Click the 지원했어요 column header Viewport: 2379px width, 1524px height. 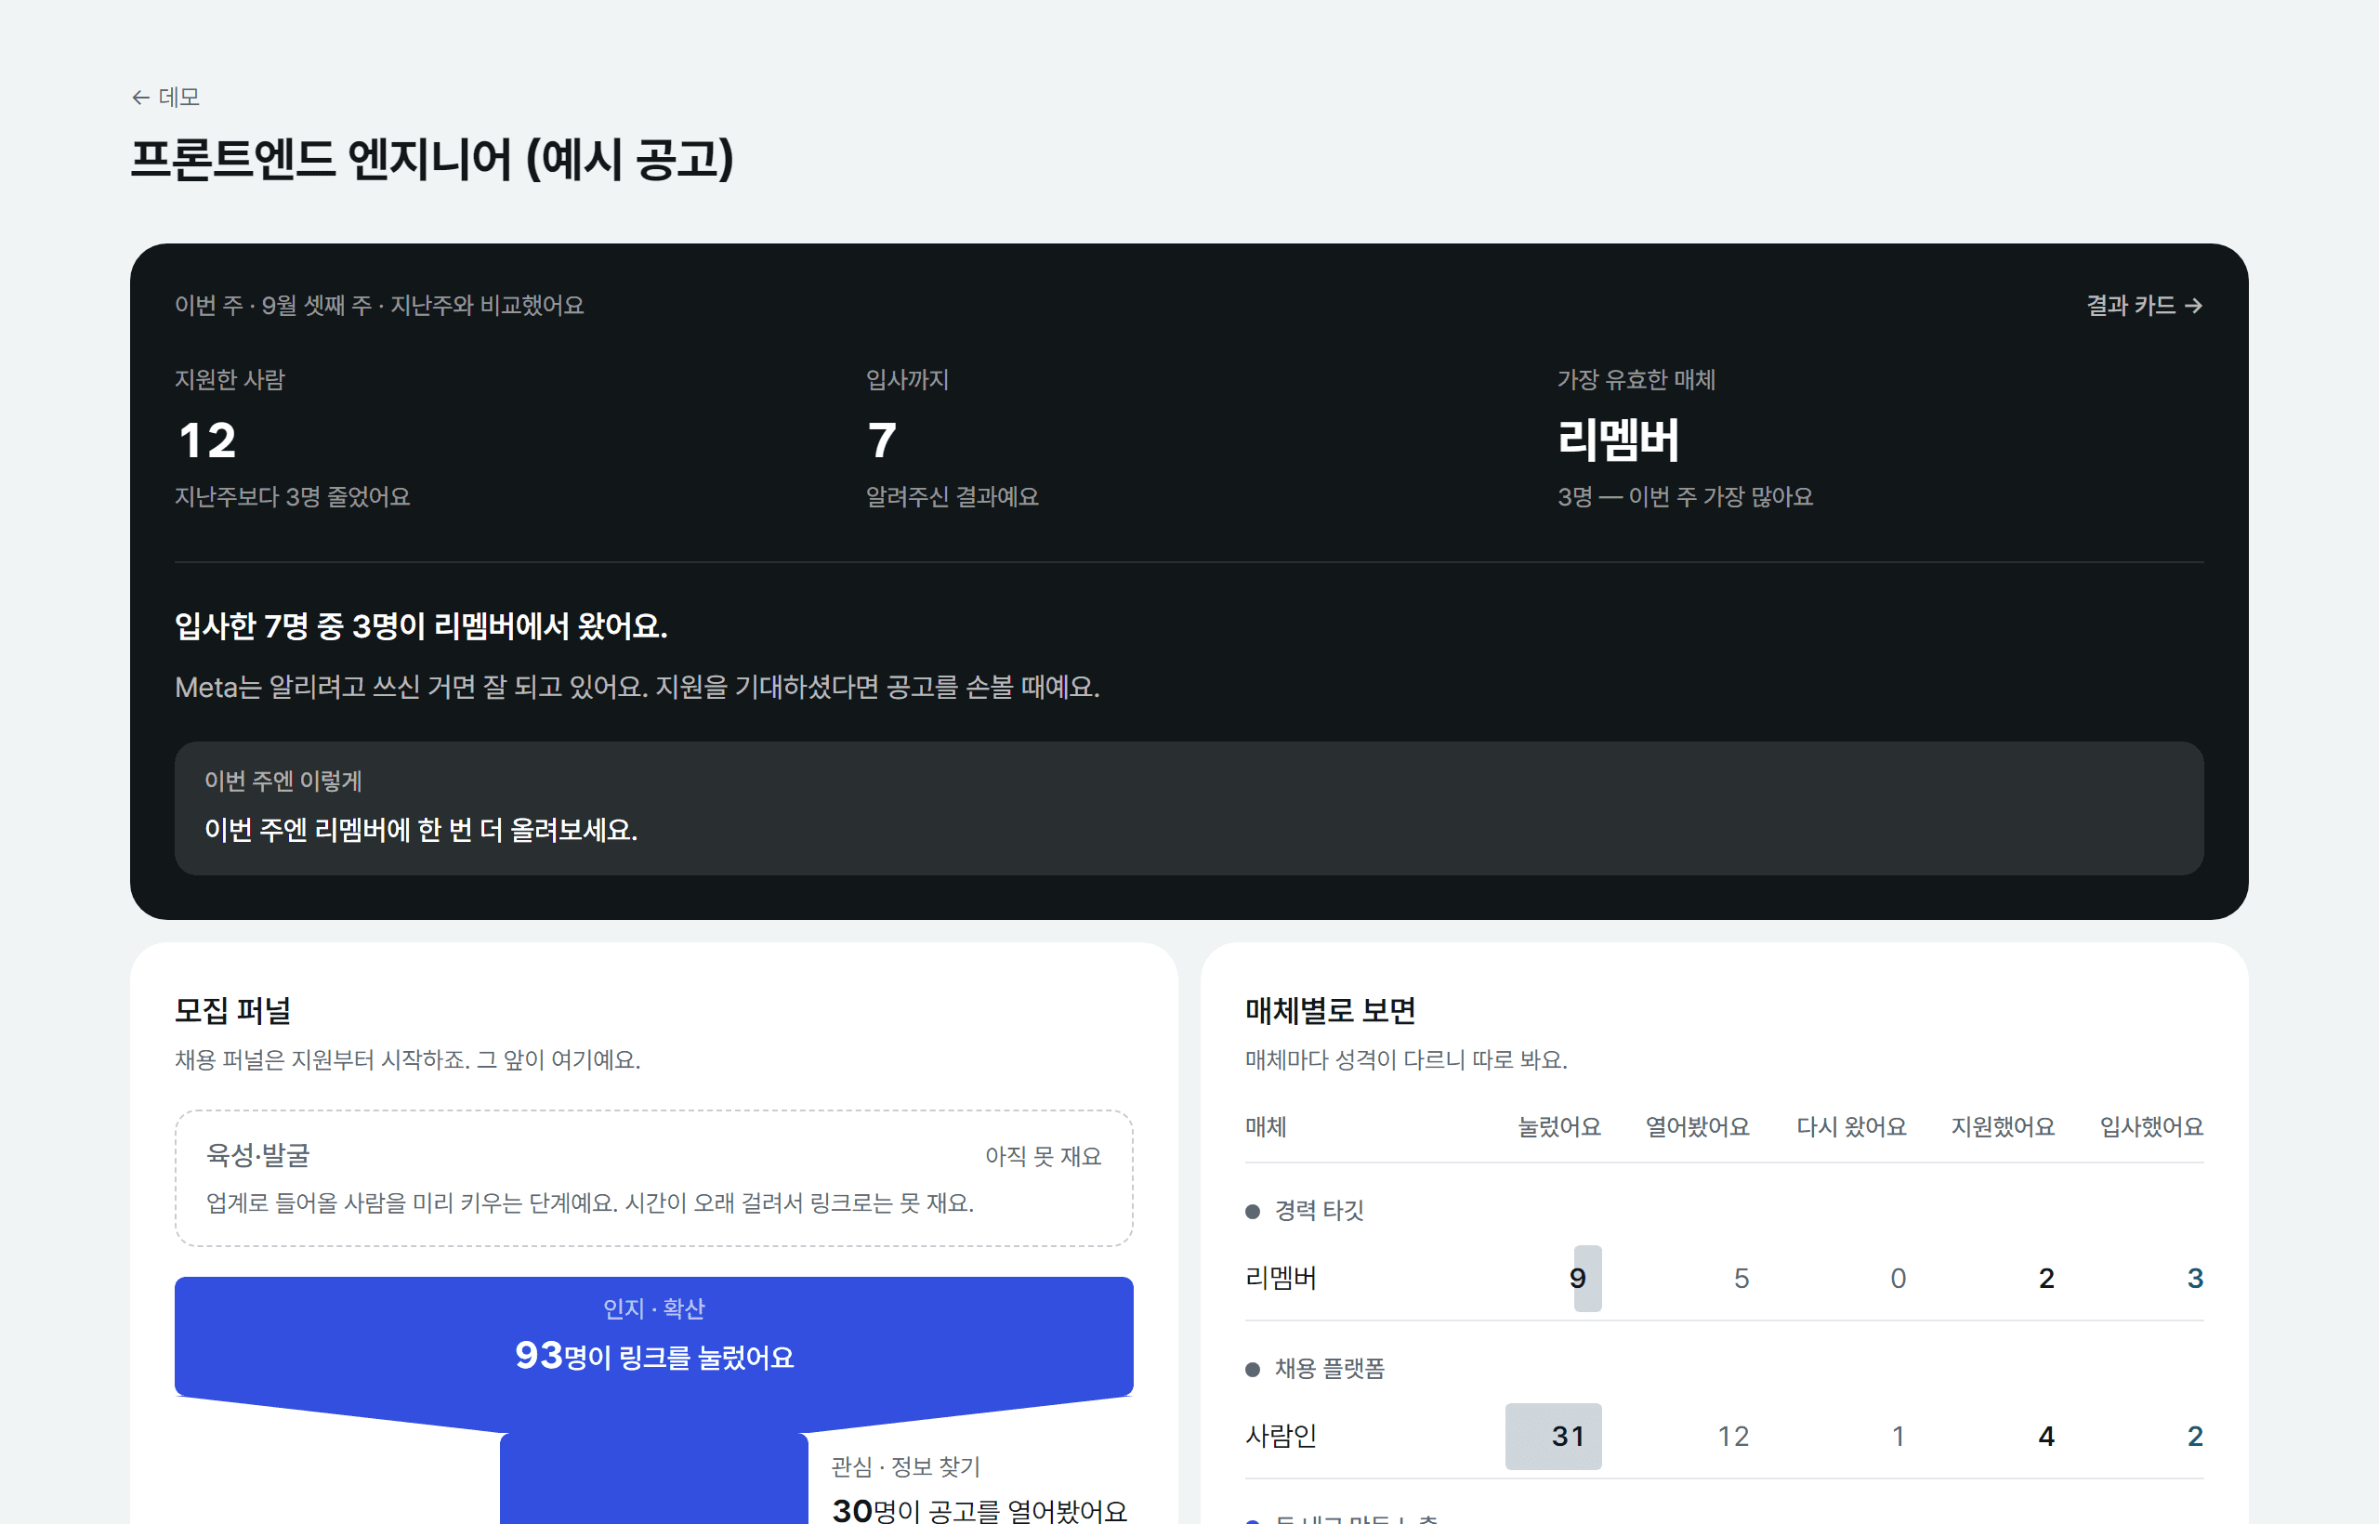point(2003,1126)
